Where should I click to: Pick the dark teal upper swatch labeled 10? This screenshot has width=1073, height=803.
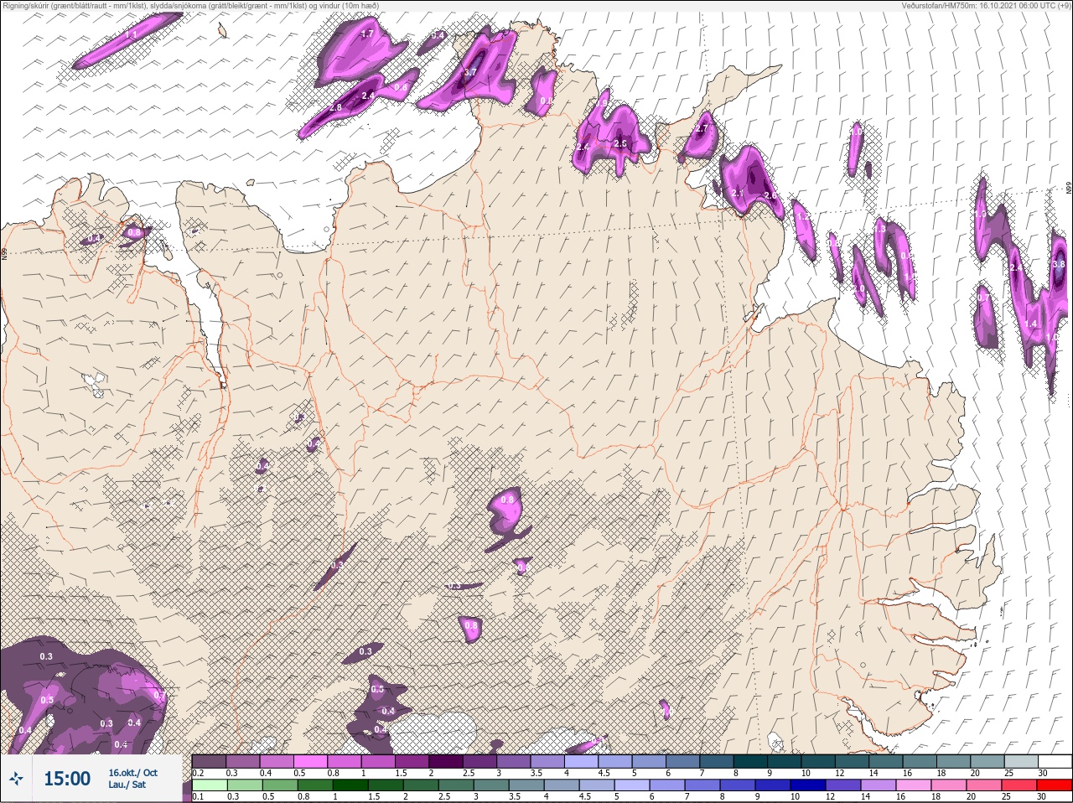tap(818, 761)
